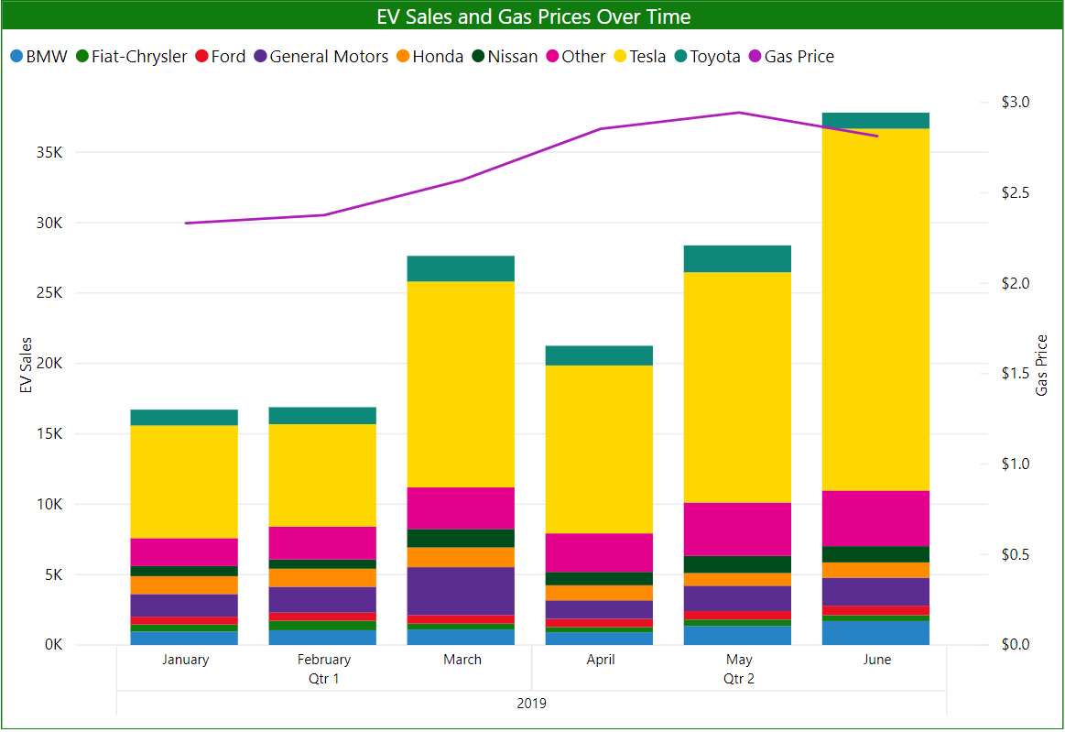Click the Gas Price line point at May
Viewport: 1065px width, 732px height.
[738, 113]
